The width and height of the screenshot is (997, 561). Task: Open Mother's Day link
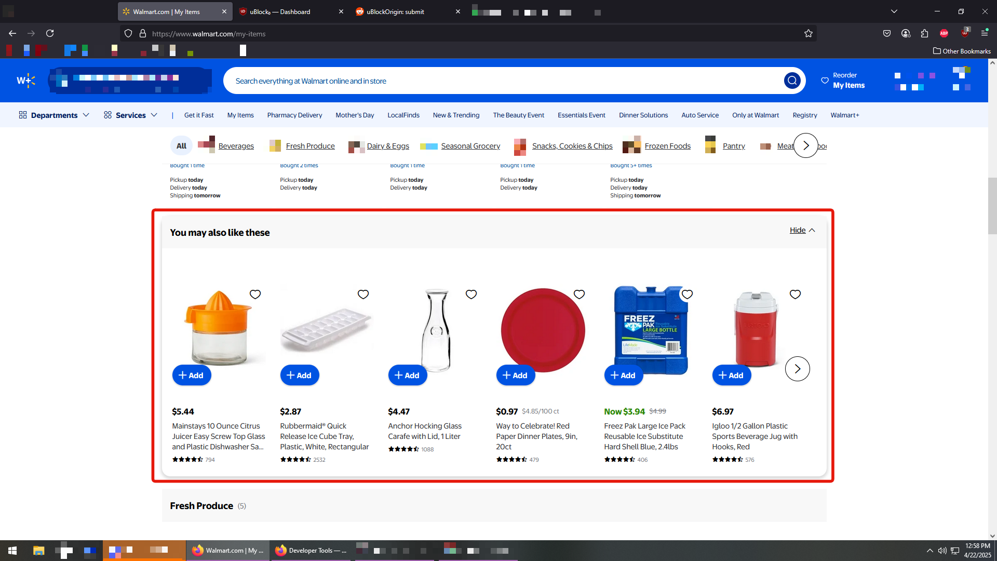355,115
